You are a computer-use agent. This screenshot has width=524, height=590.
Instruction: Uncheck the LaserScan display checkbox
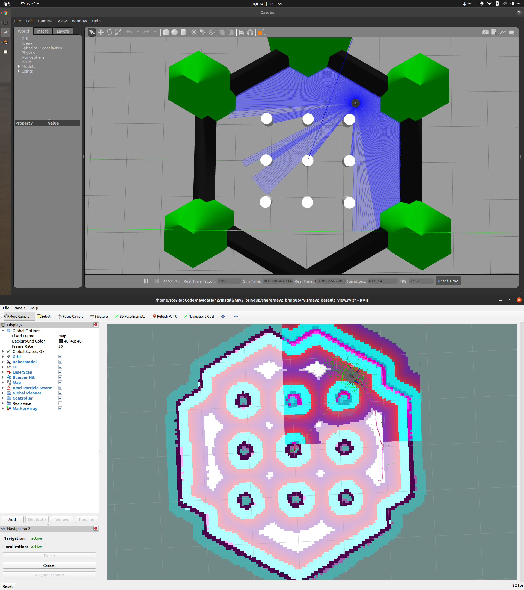(60, 372)
